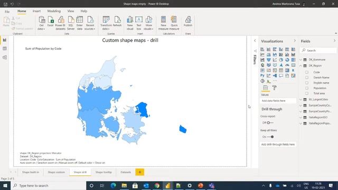
Task: Select the Python visual icon
Action: tap(262, 75)
